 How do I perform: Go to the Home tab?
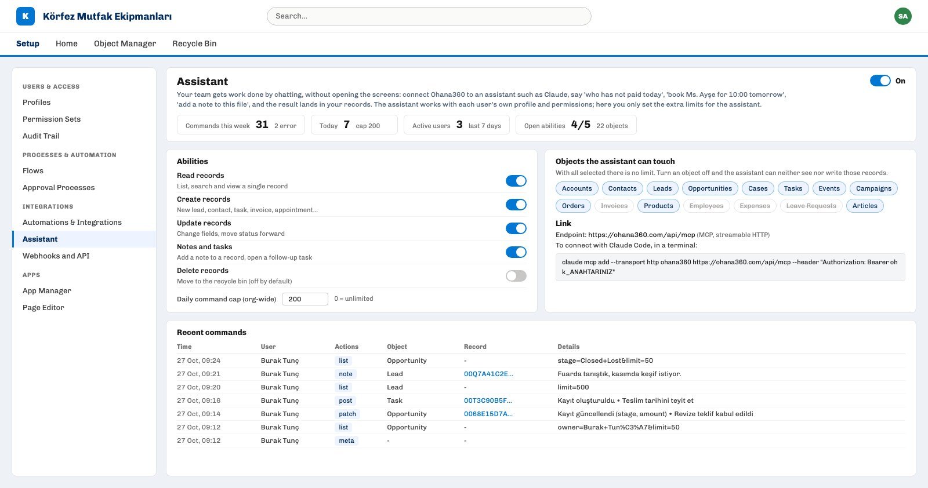coord(67,43)
